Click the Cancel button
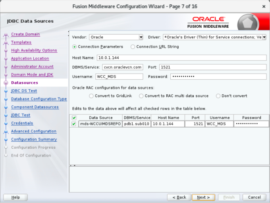This screenshot has width=270, height=203. [x=255, y=197]
